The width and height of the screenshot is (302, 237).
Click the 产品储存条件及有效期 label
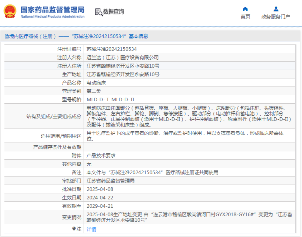coord(57,147)
